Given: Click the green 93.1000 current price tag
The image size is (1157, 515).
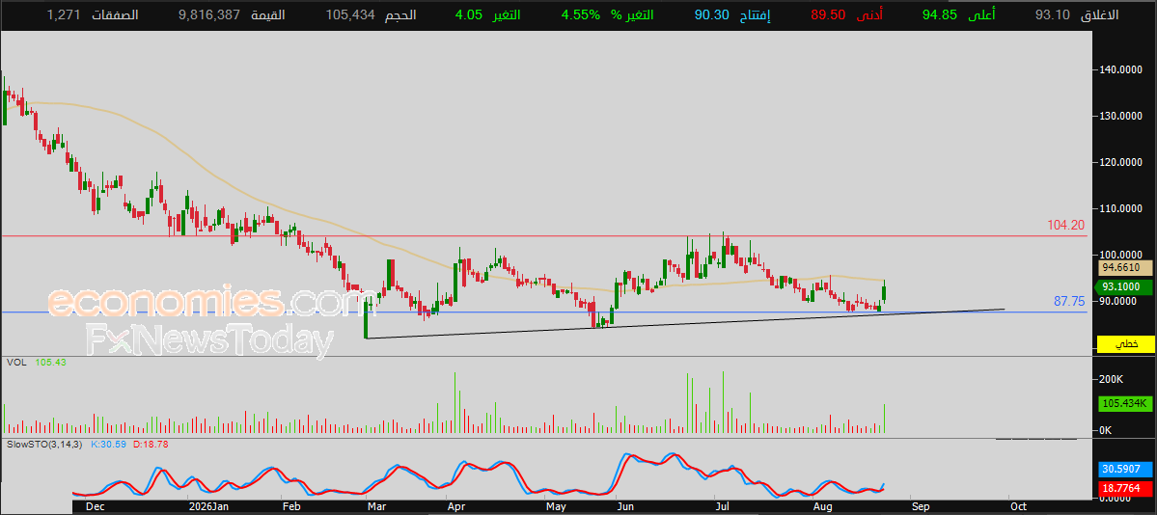Looking at the screenshot, I should pos(1126,287).
